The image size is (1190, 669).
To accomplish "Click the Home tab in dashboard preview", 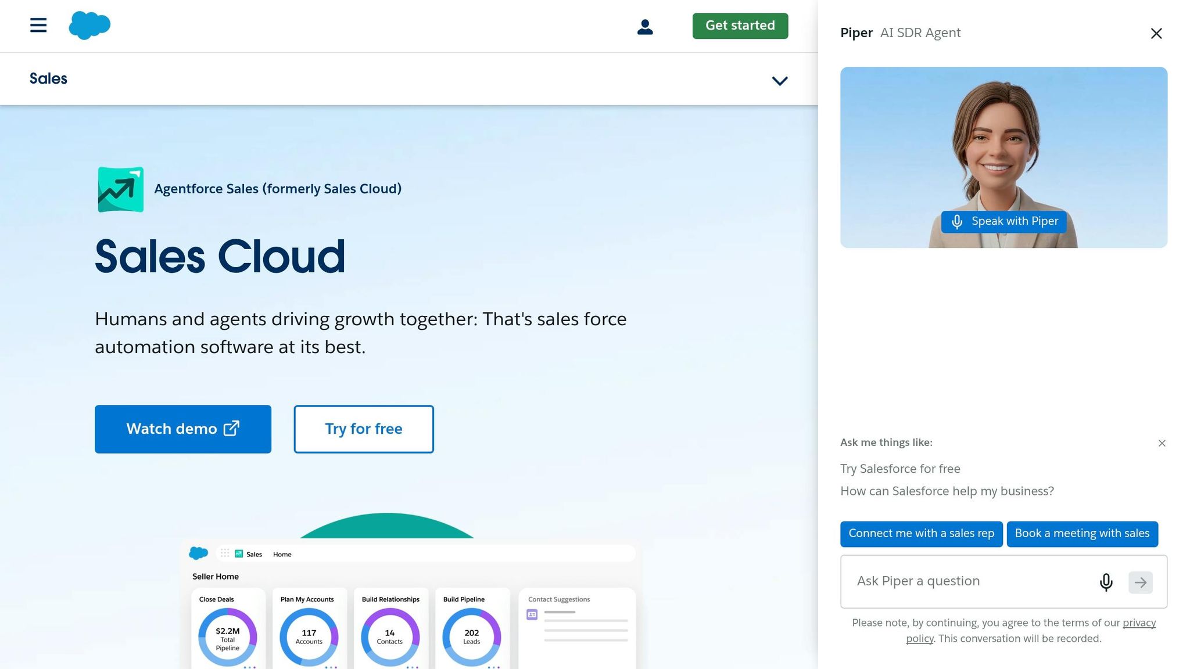I will (x=282, y=555).
